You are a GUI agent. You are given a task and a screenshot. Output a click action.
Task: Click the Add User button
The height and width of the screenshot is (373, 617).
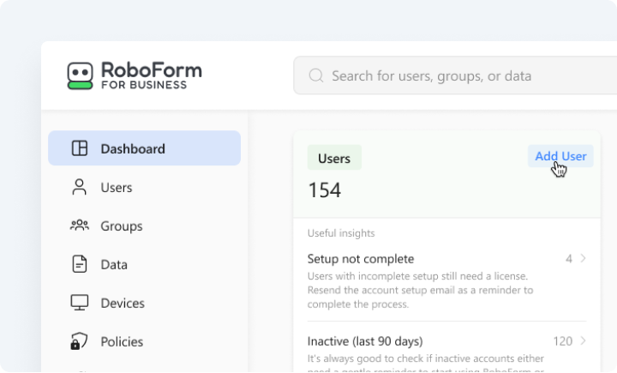coord(560,156)
